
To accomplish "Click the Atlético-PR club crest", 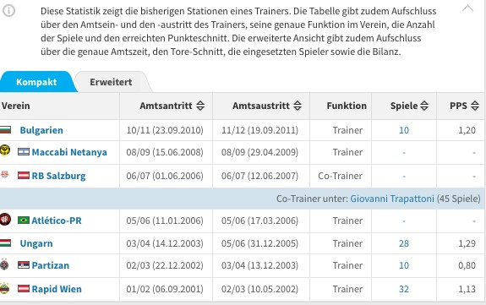I will tap(5, 220).
